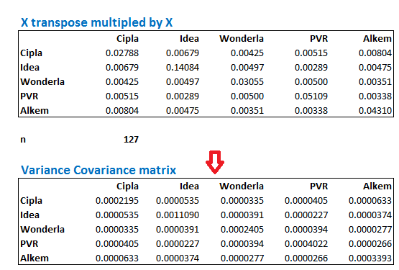Select value 0.03055 in X transpose table
The image size is (399, 270).
247,82
